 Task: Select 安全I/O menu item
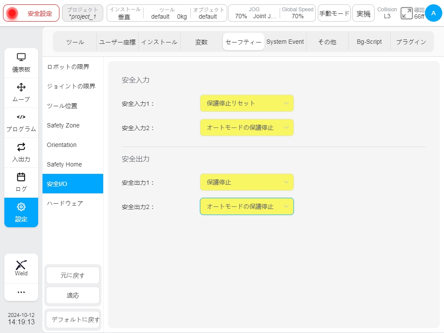pyautogui.click(x=73, y=184)
